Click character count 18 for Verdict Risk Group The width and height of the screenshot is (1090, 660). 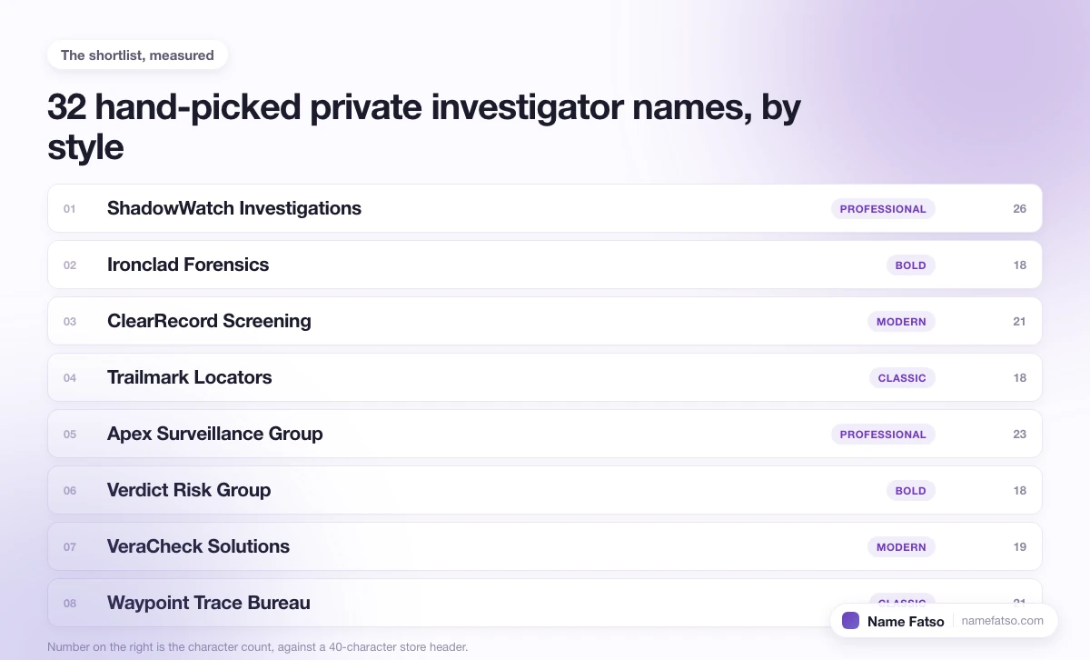1019,491
